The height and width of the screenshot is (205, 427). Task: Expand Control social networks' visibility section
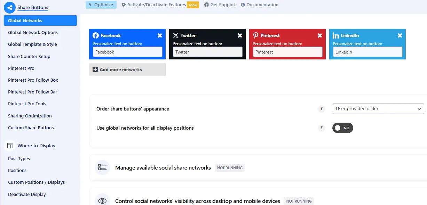click(258, 197)
